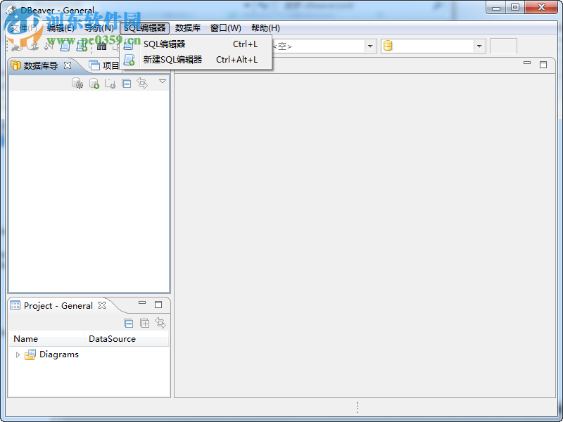
Task: Click the dotted sash handle in status bar
Action: pyautogui.click(x=358, y=407)
